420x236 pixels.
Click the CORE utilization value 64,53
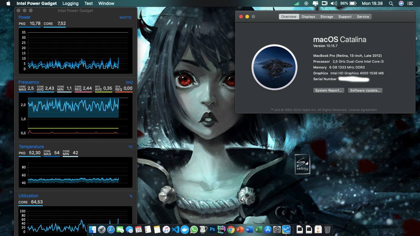point(37,202)
